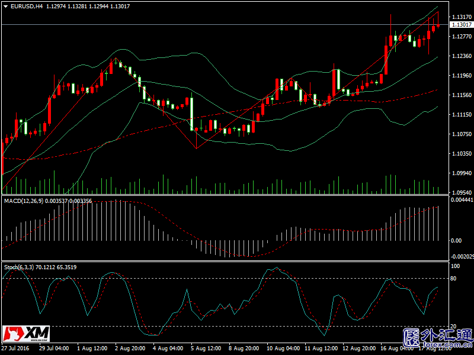Image resolution: width=474 pixels, height=355 pixels.
Task: Click the 1 Aug 12:00 time label
Action: [92, 348]
